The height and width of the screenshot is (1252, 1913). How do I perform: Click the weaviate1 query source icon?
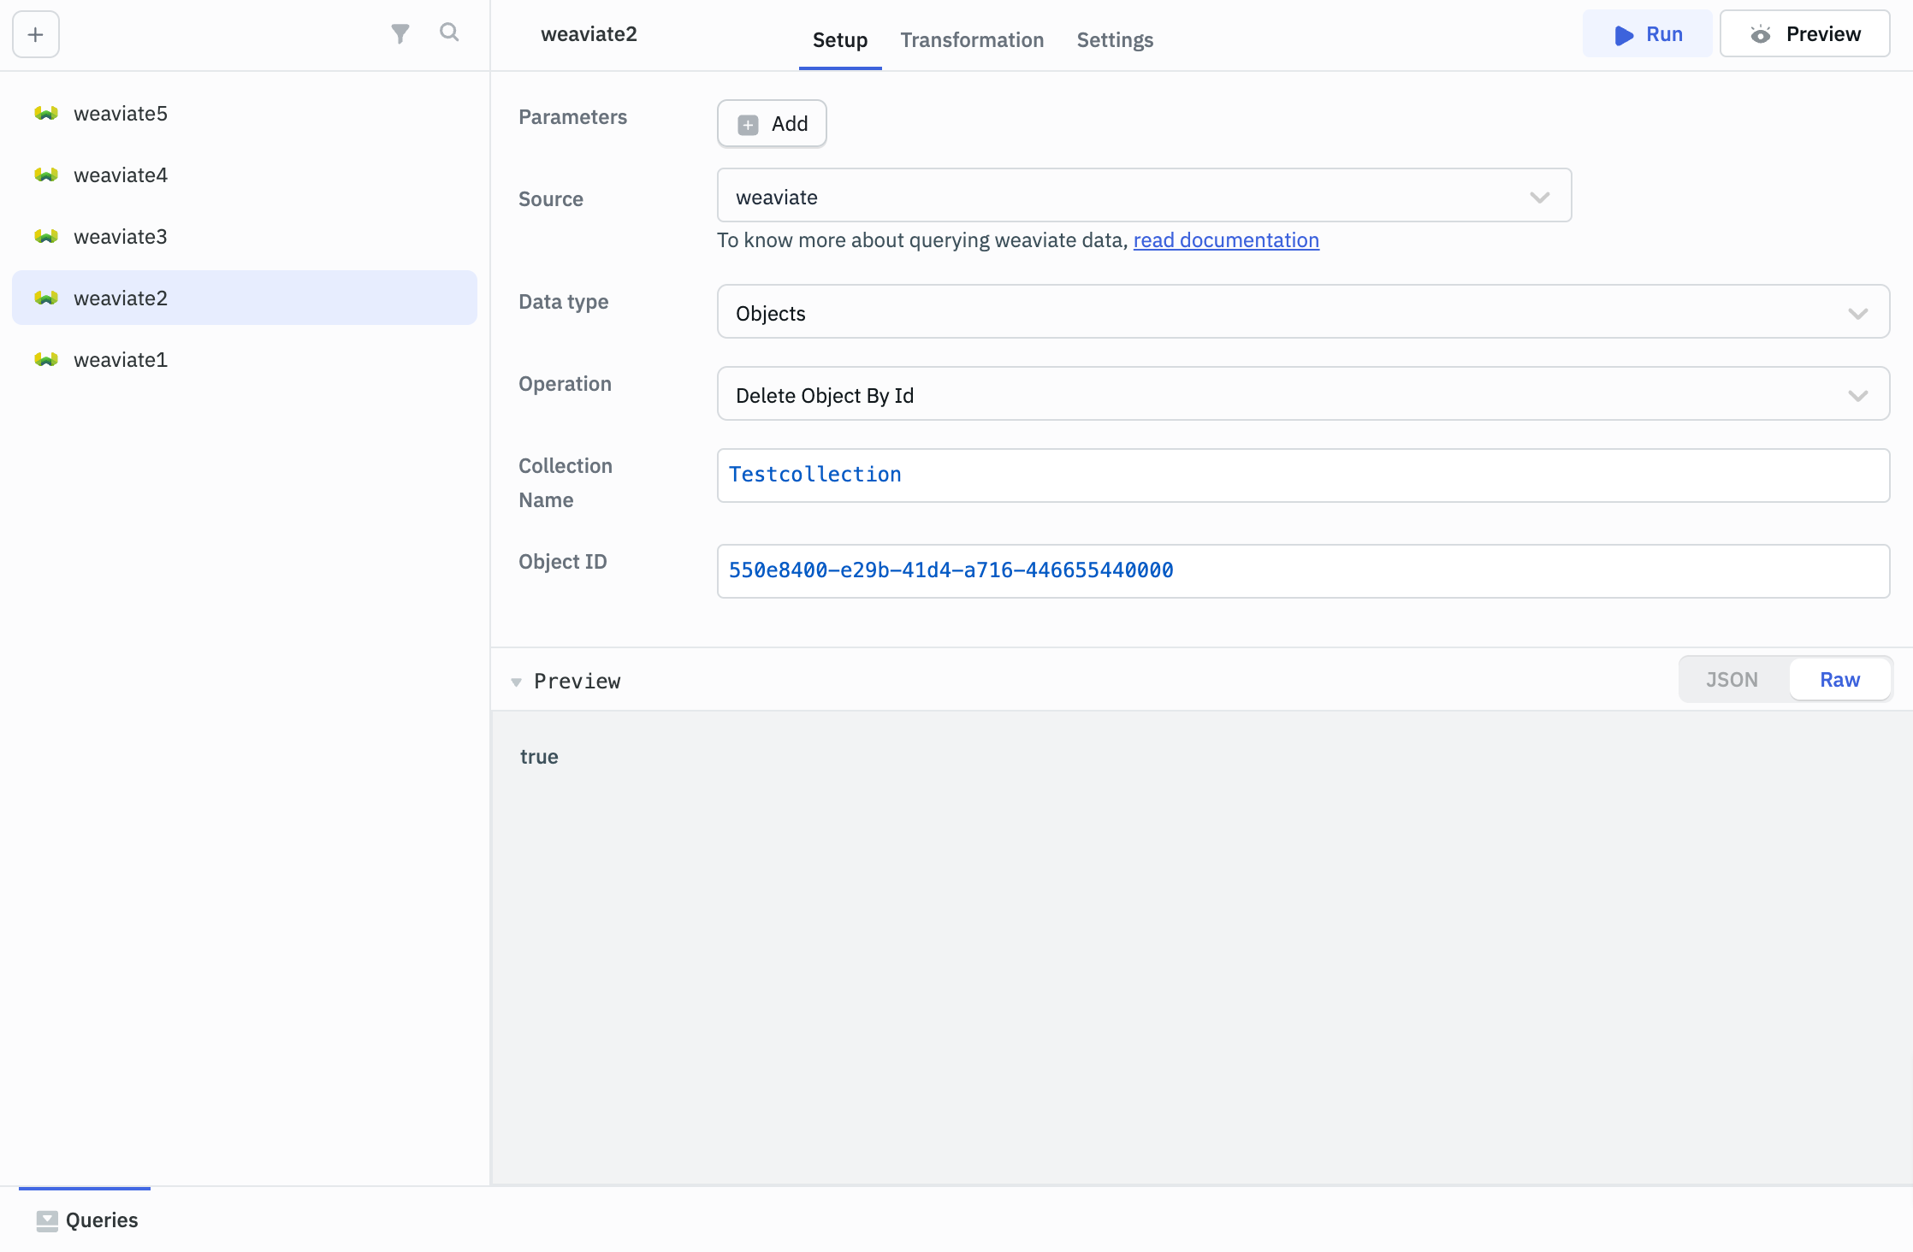(x=45, y=359)
